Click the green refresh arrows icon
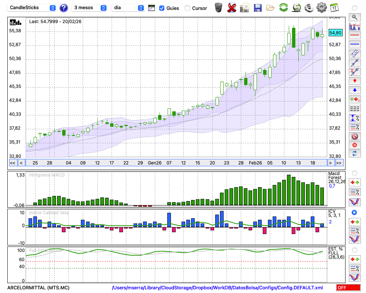The image size is (366, 293). [283, 7]
